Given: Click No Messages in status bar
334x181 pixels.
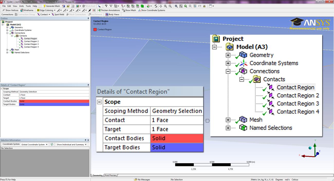Looking at the screenshot, I should (142, 179).
